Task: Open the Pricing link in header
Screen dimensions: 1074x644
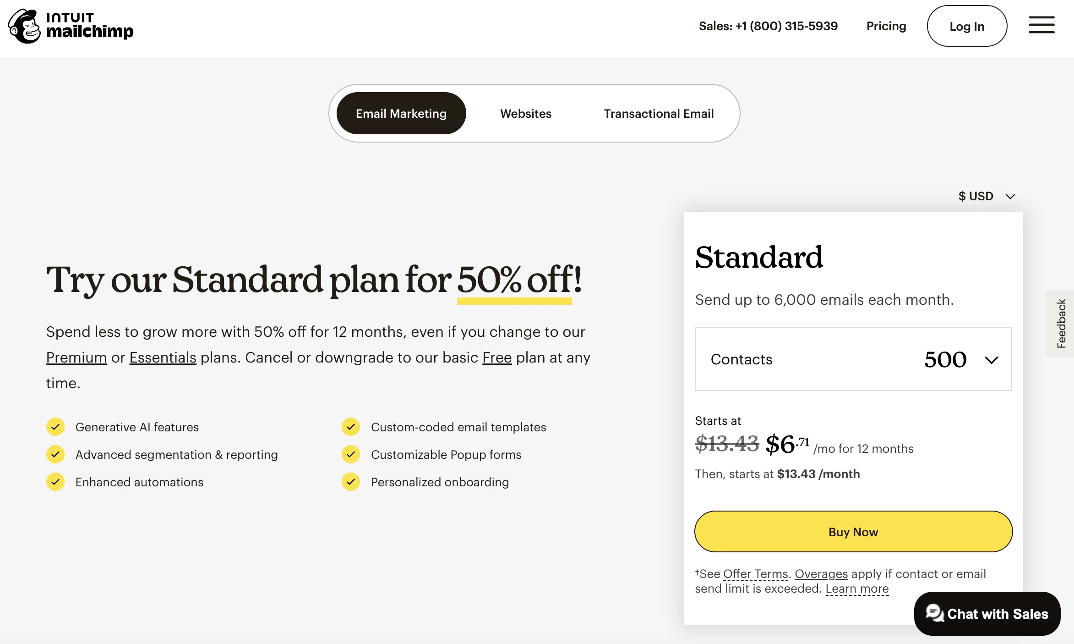Action: (x=886, y=26)
